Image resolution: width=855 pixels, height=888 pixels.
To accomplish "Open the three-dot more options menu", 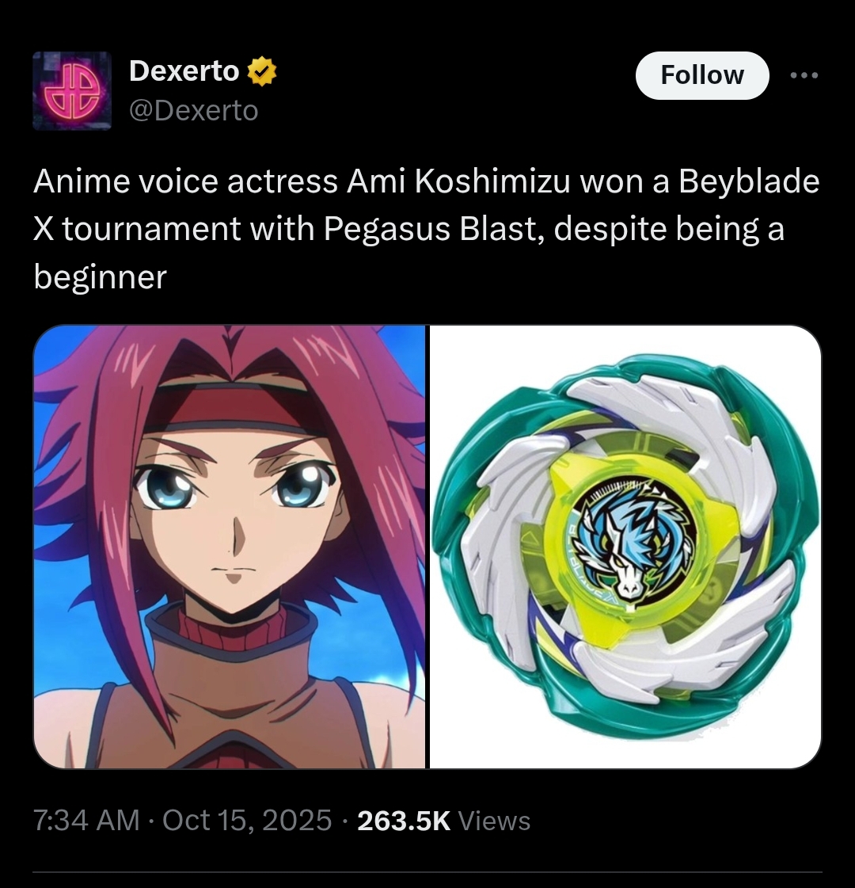I will pyautogui.click(x=805, y=75).
